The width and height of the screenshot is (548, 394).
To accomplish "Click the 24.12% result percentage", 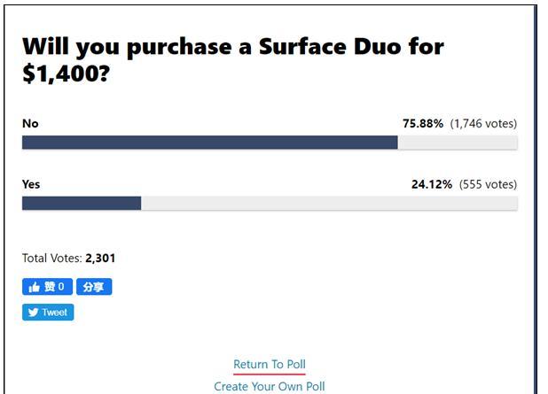I will (x=432, y=184).
